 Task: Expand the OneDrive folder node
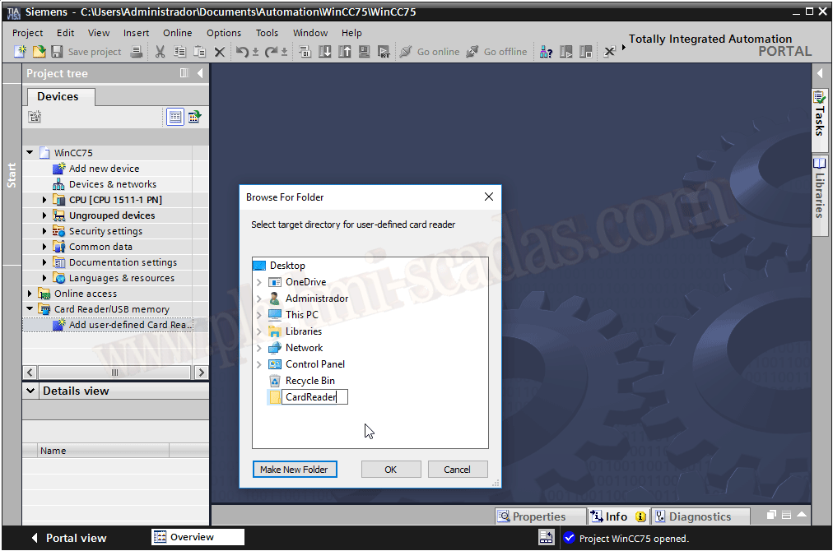[258, 282]
